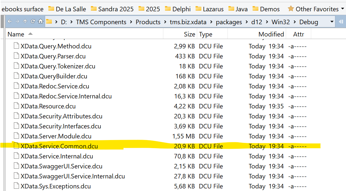Screen dimensions: 346x191
Task: Open the Lazarus favorites folder
Action: coord(209,9)
